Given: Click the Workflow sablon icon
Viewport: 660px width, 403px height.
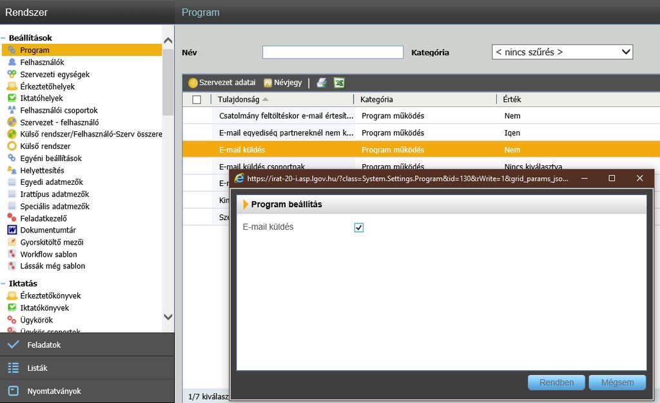Looking at the screenshot, I should point(12,254).
